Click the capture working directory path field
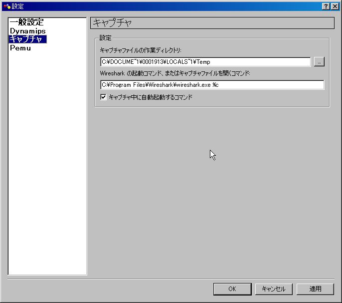Screen dimensions: 342x303 pyautogui.click(x=205, y=62)
